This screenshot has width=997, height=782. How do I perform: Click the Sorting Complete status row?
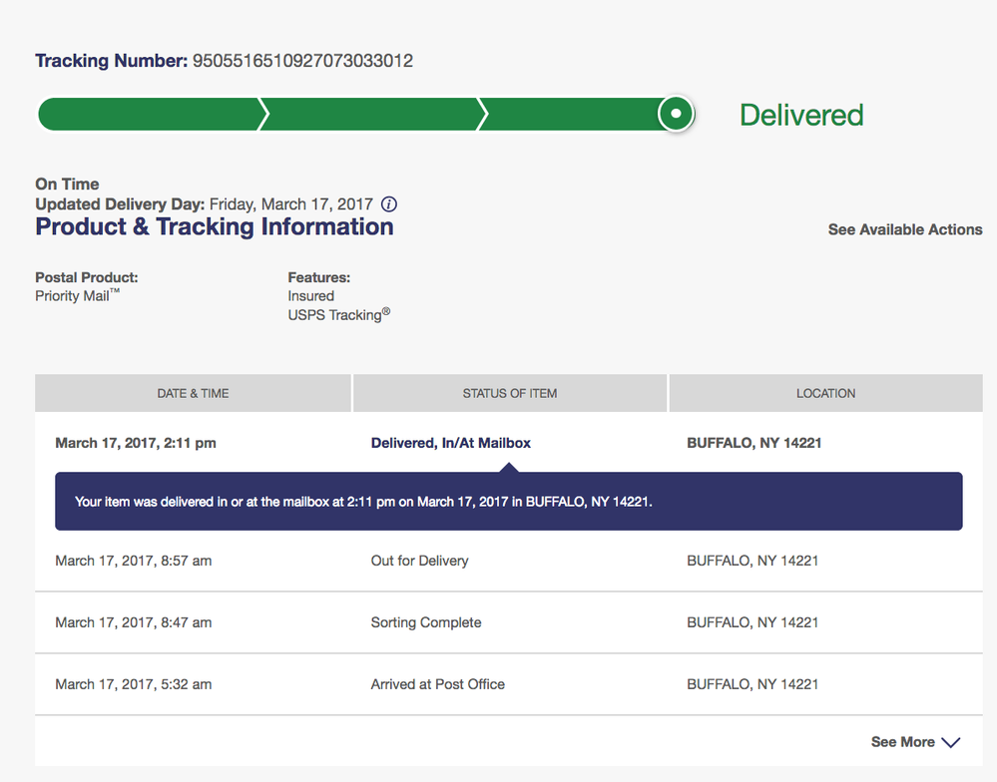[x=509, y=622]
